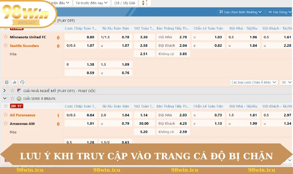
Task: Click 1X2 header in Minnesota table
Action: (x=144, y=28)
